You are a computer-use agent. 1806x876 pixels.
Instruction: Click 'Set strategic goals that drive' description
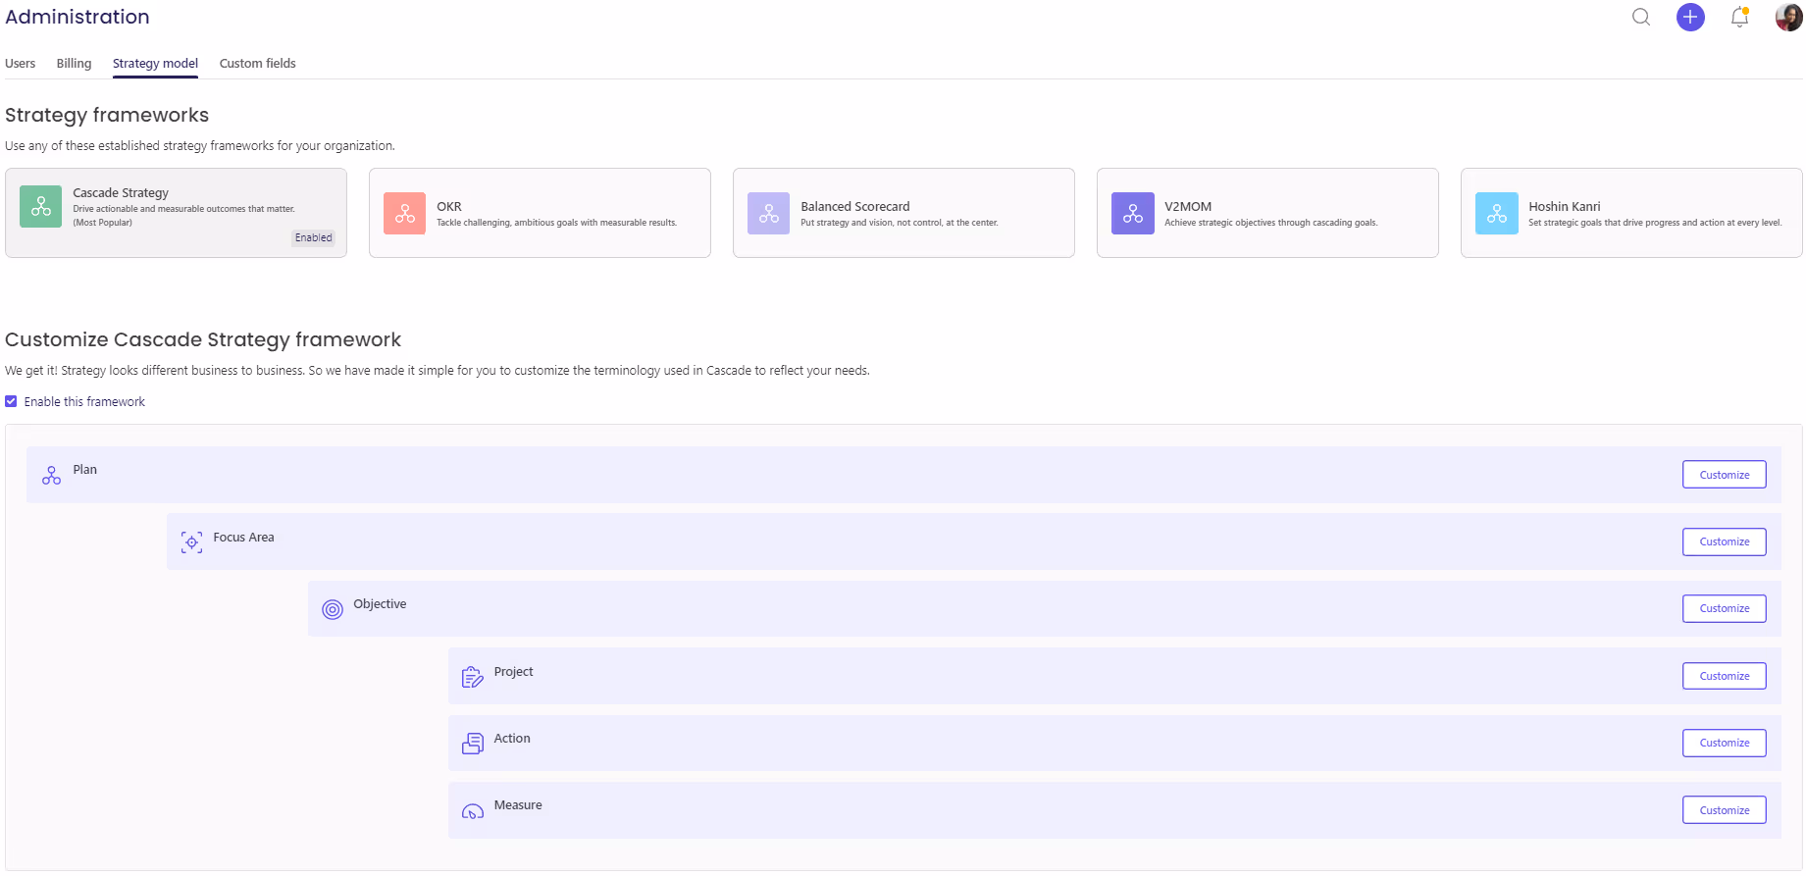(x=1655, y=223)
